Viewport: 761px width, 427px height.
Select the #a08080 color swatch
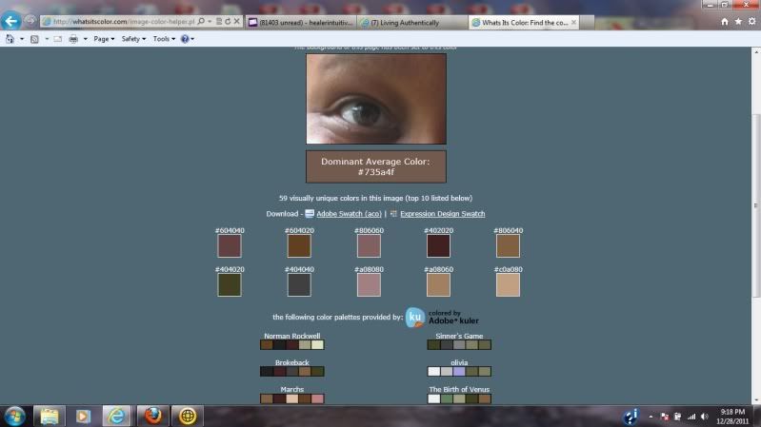click(369, 285)
